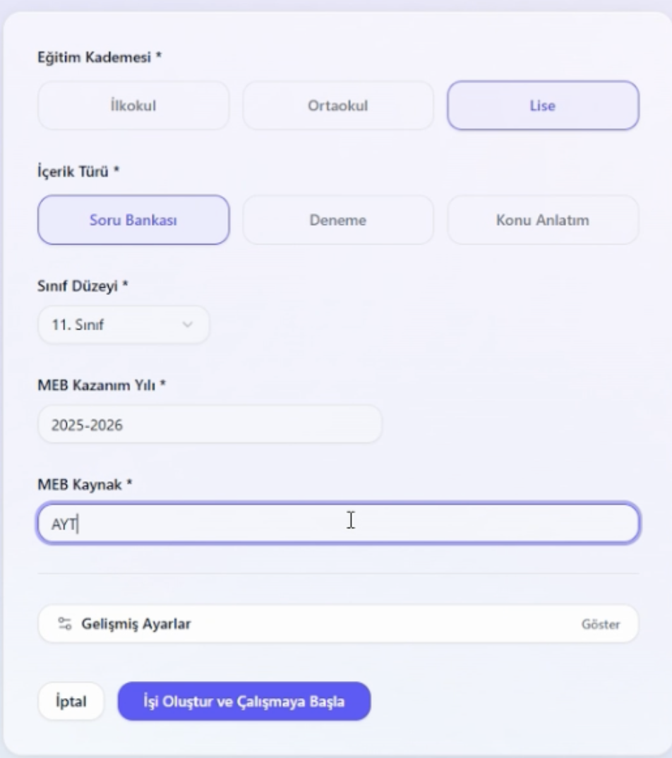Select İlkokul education level
The height and width of the screenshot is (758, 672).
tap(133, 106)
